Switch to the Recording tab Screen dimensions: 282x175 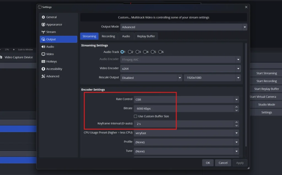(108, 36)
